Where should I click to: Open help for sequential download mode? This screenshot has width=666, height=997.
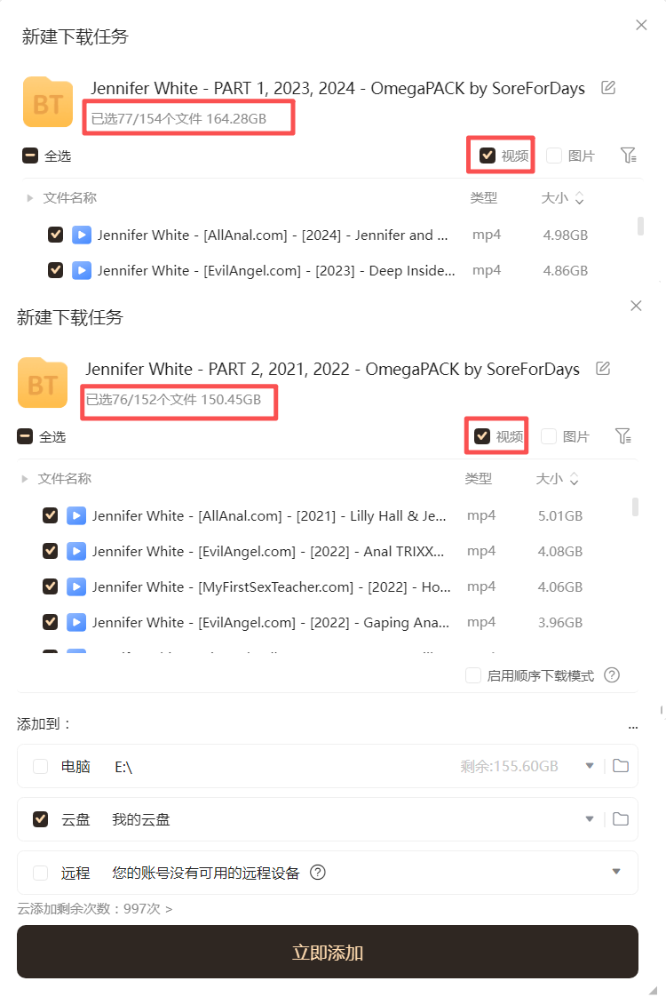pyautogui.click(x=612, y=675)
